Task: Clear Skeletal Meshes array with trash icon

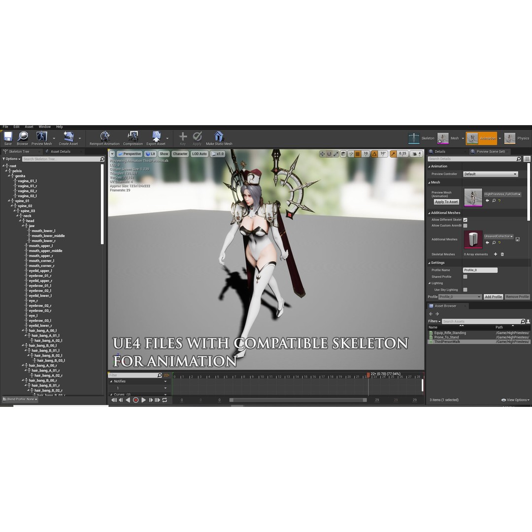Action: [502, 254]
